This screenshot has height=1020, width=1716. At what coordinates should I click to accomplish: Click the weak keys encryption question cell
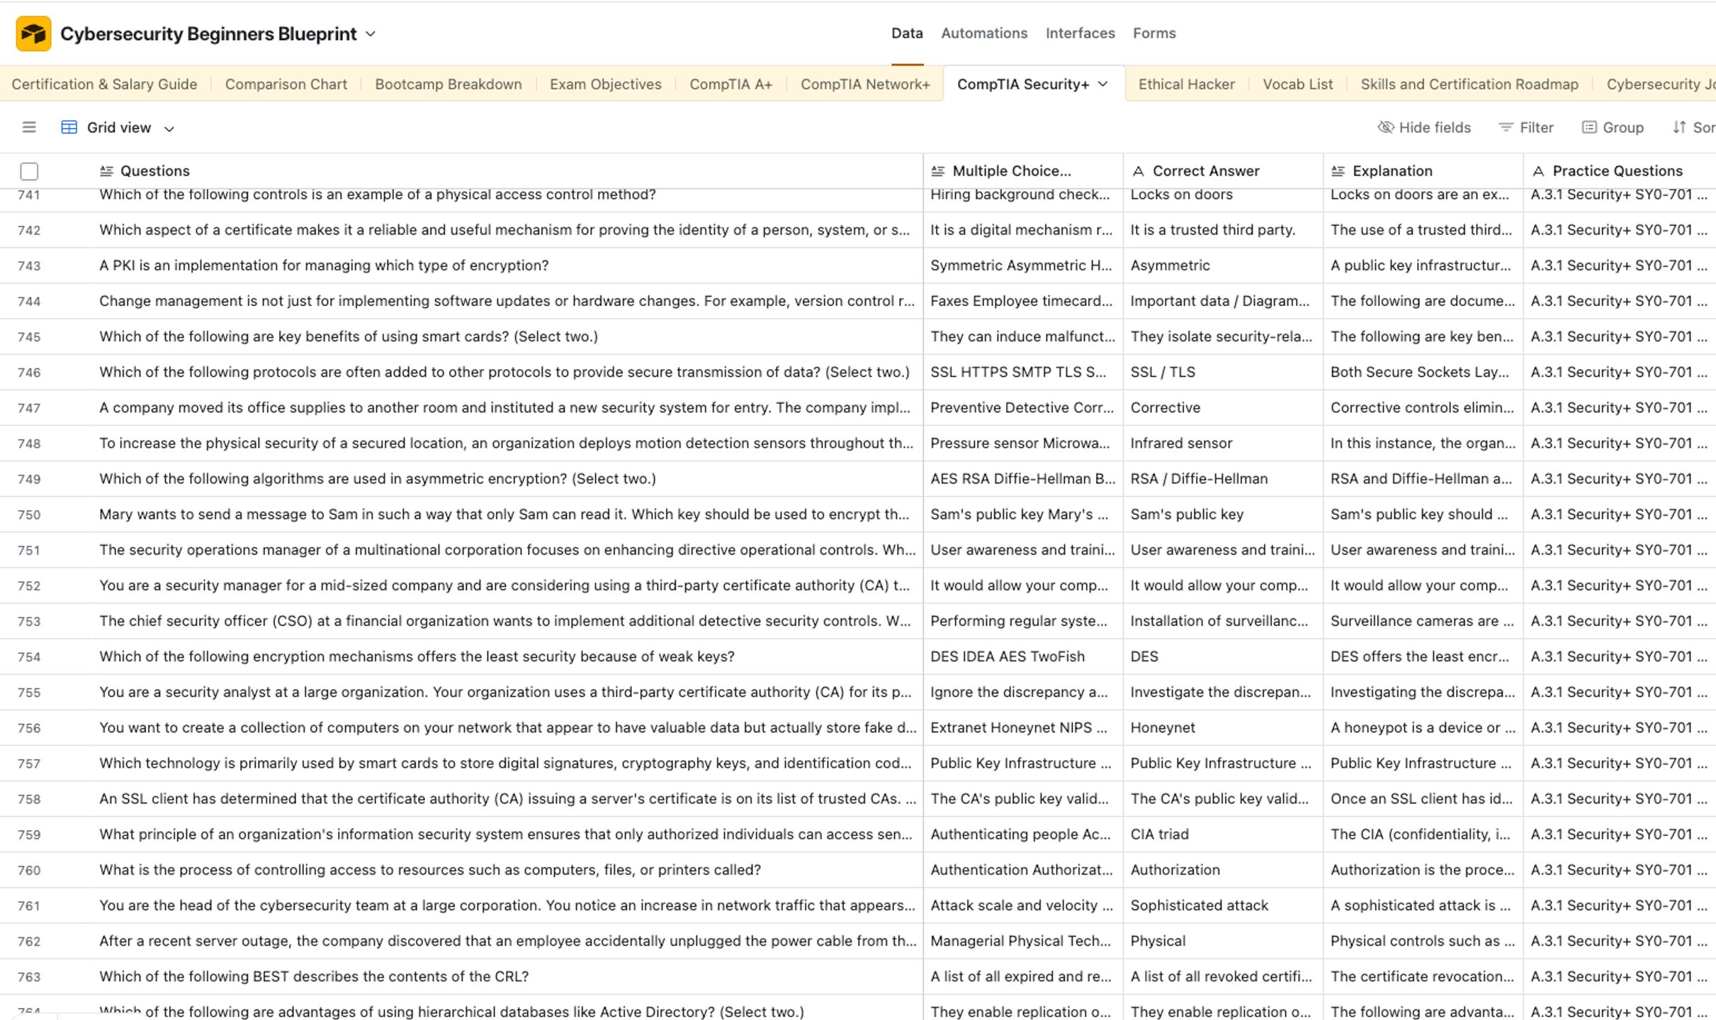click(507, 657)
